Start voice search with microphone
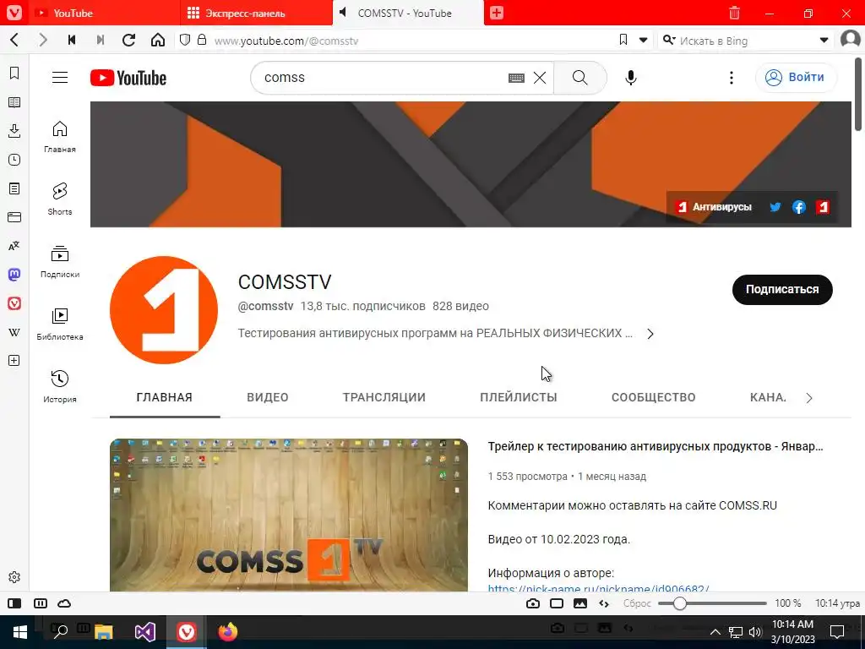This screenshot has width=865, height=649. [x=630, y=78]
